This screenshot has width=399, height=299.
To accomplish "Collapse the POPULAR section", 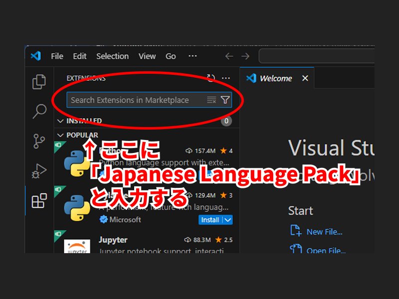I will click(x=60, y=135).
